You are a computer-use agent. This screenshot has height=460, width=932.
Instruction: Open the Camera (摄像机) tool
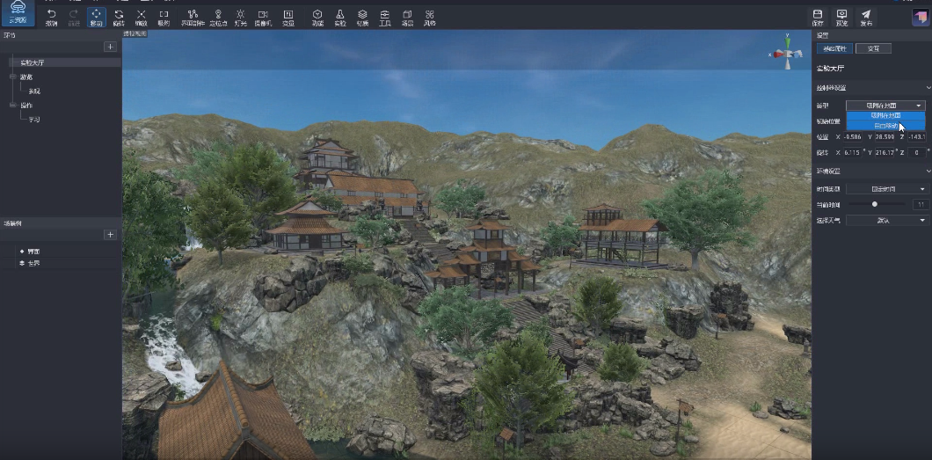tap(263, 16)
